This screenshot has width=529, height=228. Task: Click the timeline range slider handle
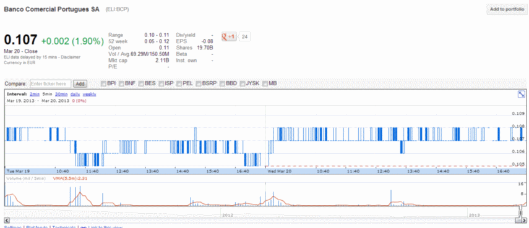tap(520, 213)
